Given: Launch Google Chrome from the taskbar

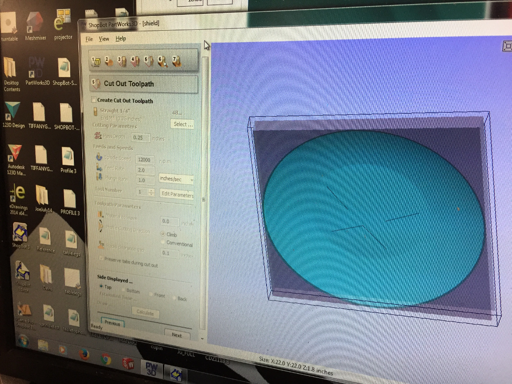Looking at the screenshot, I should pos(105,359).
